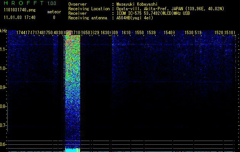The image size is (240, 152).
Task: Select the A504HB(yagi 4el) antenna text
Action: (135, 18)
